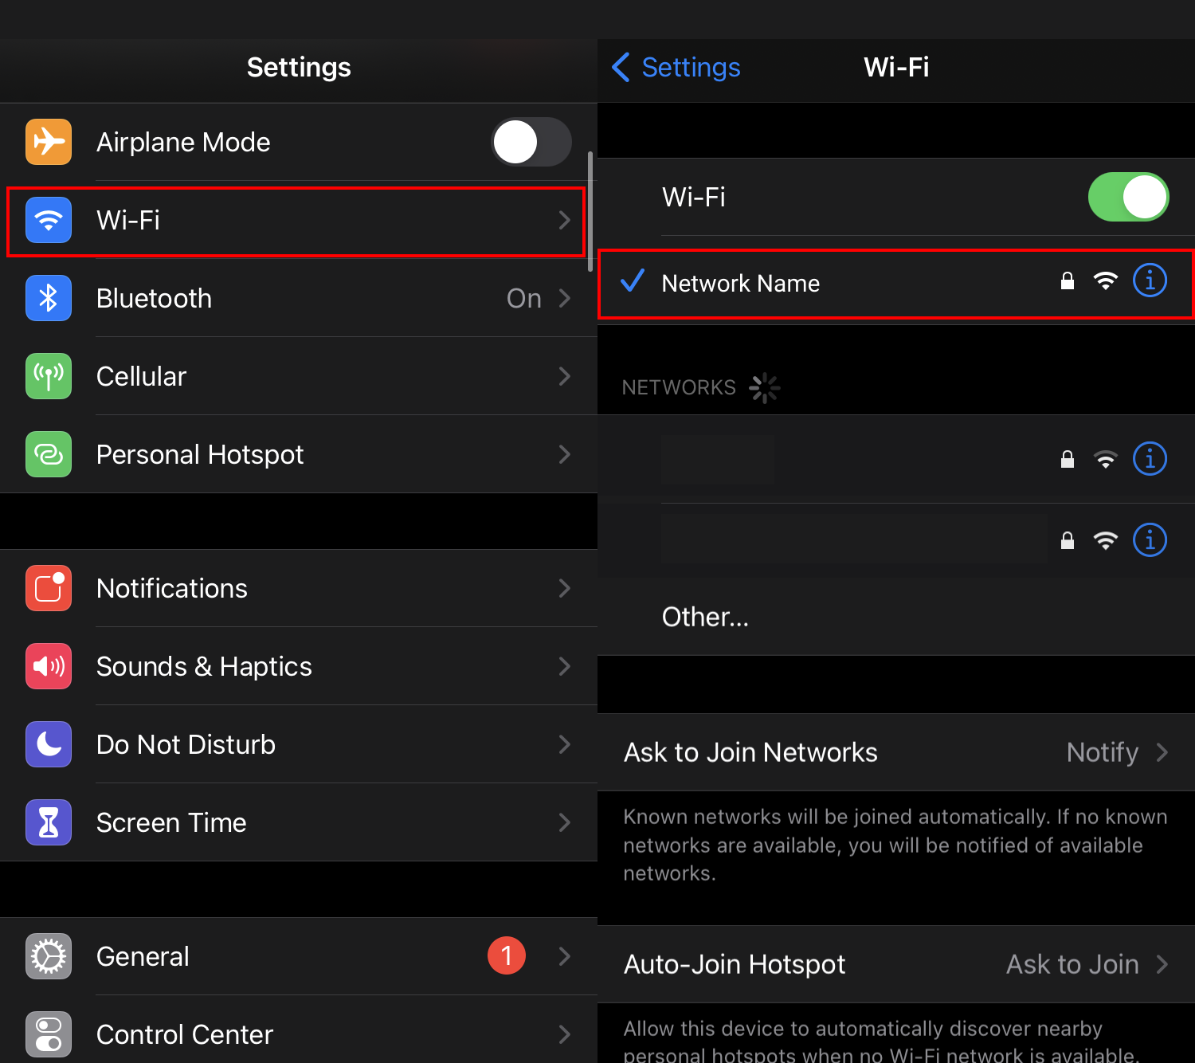Open the Do Not Disturb settings entry
The height and width of the screenshot is (1063, 1195).
pos(299,744)
